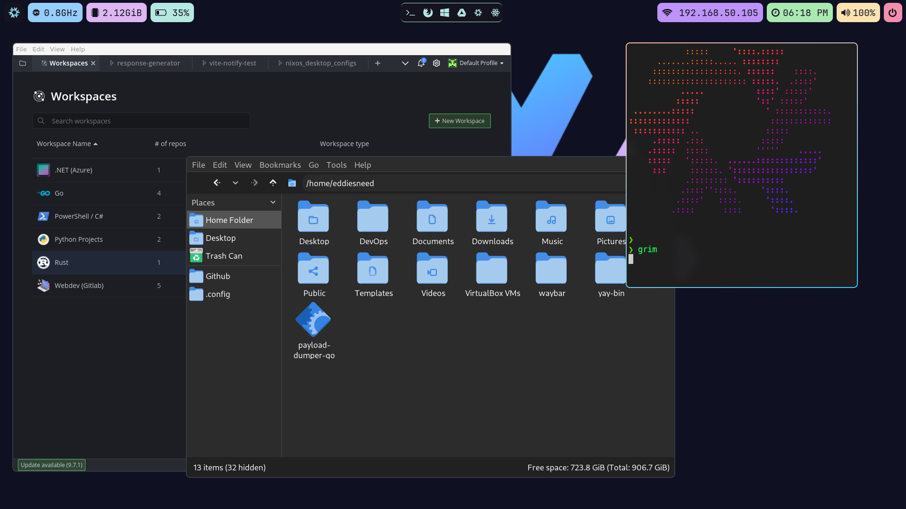
Task: Click the notifications bell icon in GitKraken
Action: point(421,63)
